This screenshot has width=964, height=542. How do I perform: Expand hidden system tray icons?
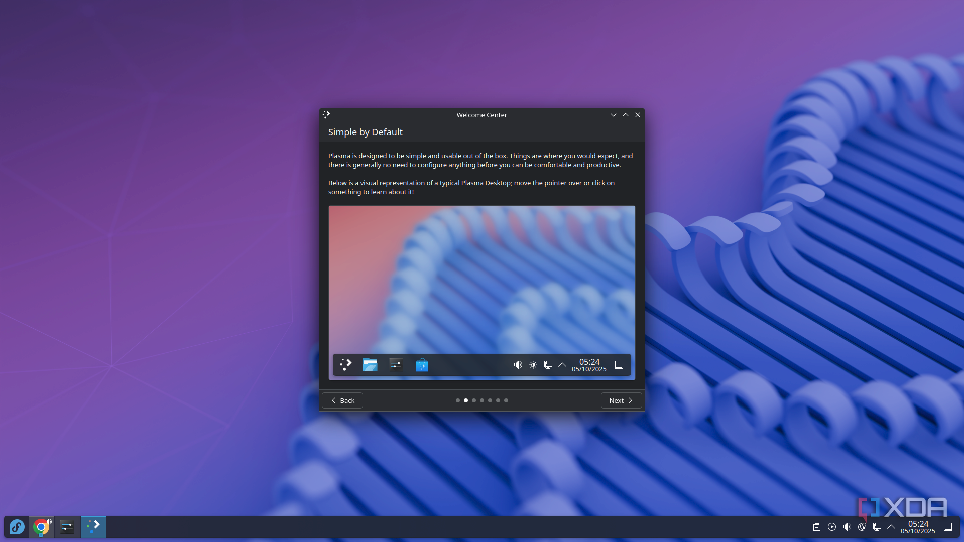tap(891, 527)
